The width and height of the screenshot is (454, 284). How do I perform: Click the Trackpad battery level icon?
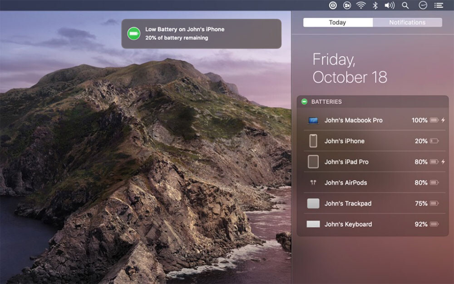(x=434, y=204)
